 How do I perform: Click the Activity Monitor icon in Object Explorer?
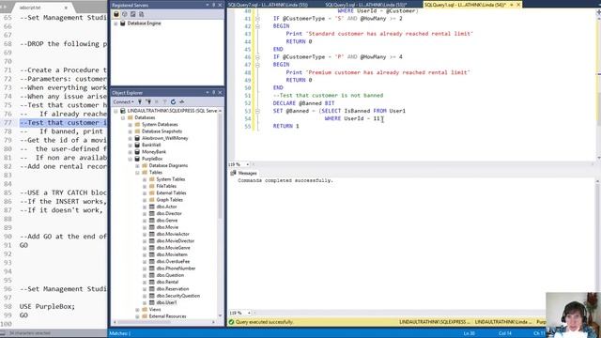click(181, 102)
